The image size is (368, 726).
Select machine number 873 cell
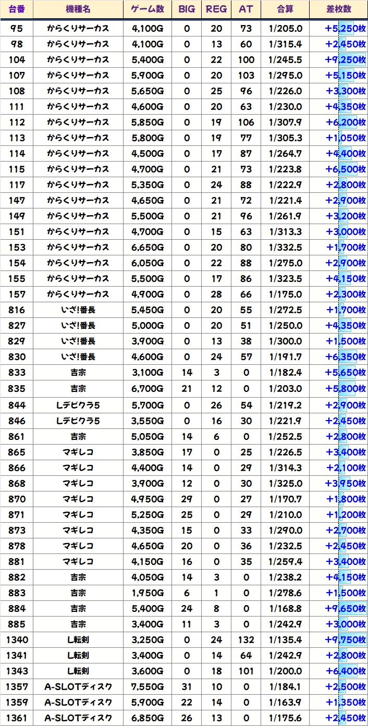click(x=17, y=530)
